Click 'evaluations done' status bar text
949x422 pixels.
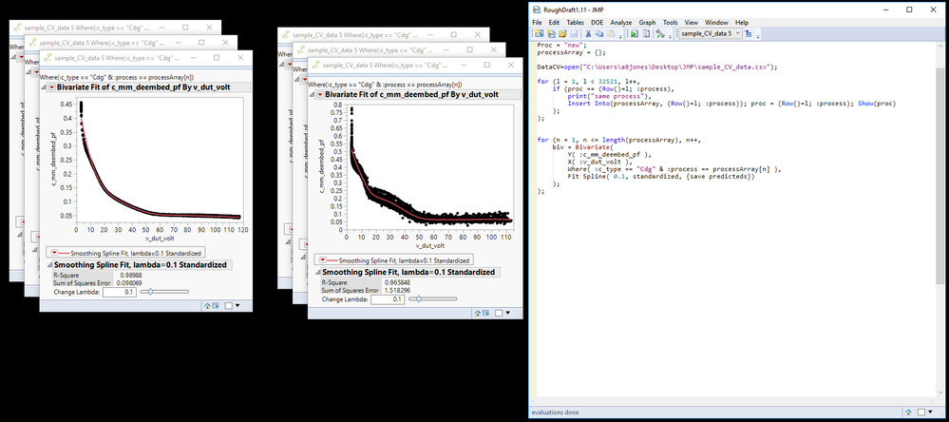[555, 412]
